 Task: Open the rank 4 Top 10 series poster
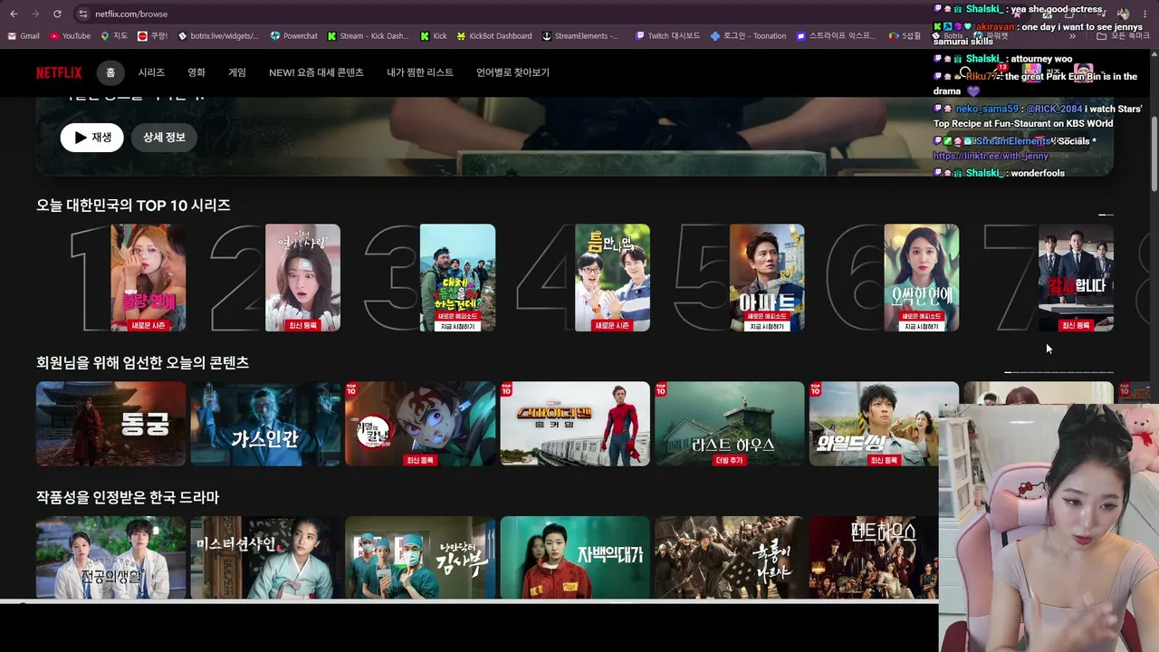612,278
